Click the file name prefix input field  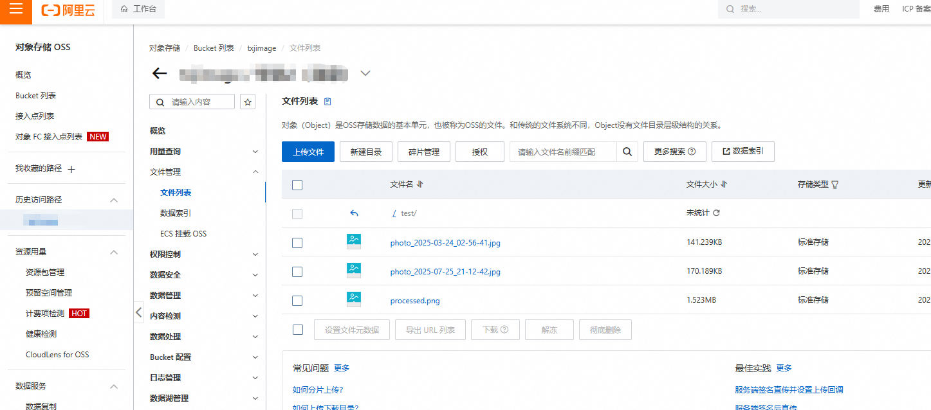tap(563, 152)
